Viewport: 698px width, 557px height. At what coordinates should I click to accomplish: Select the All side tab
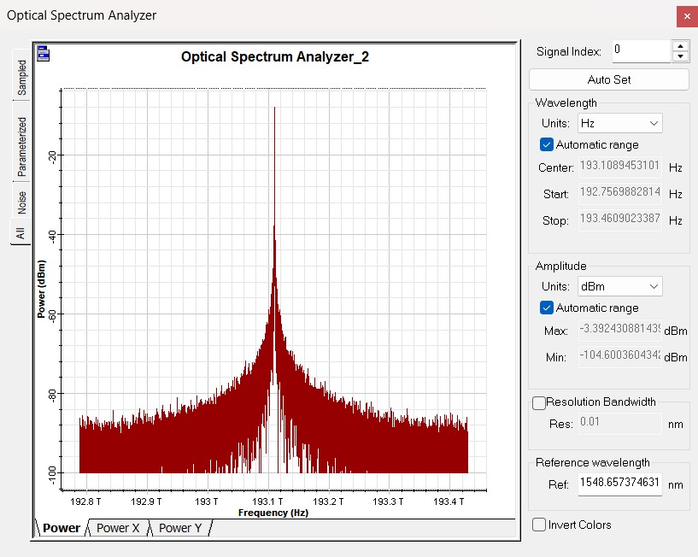point(21,233)
